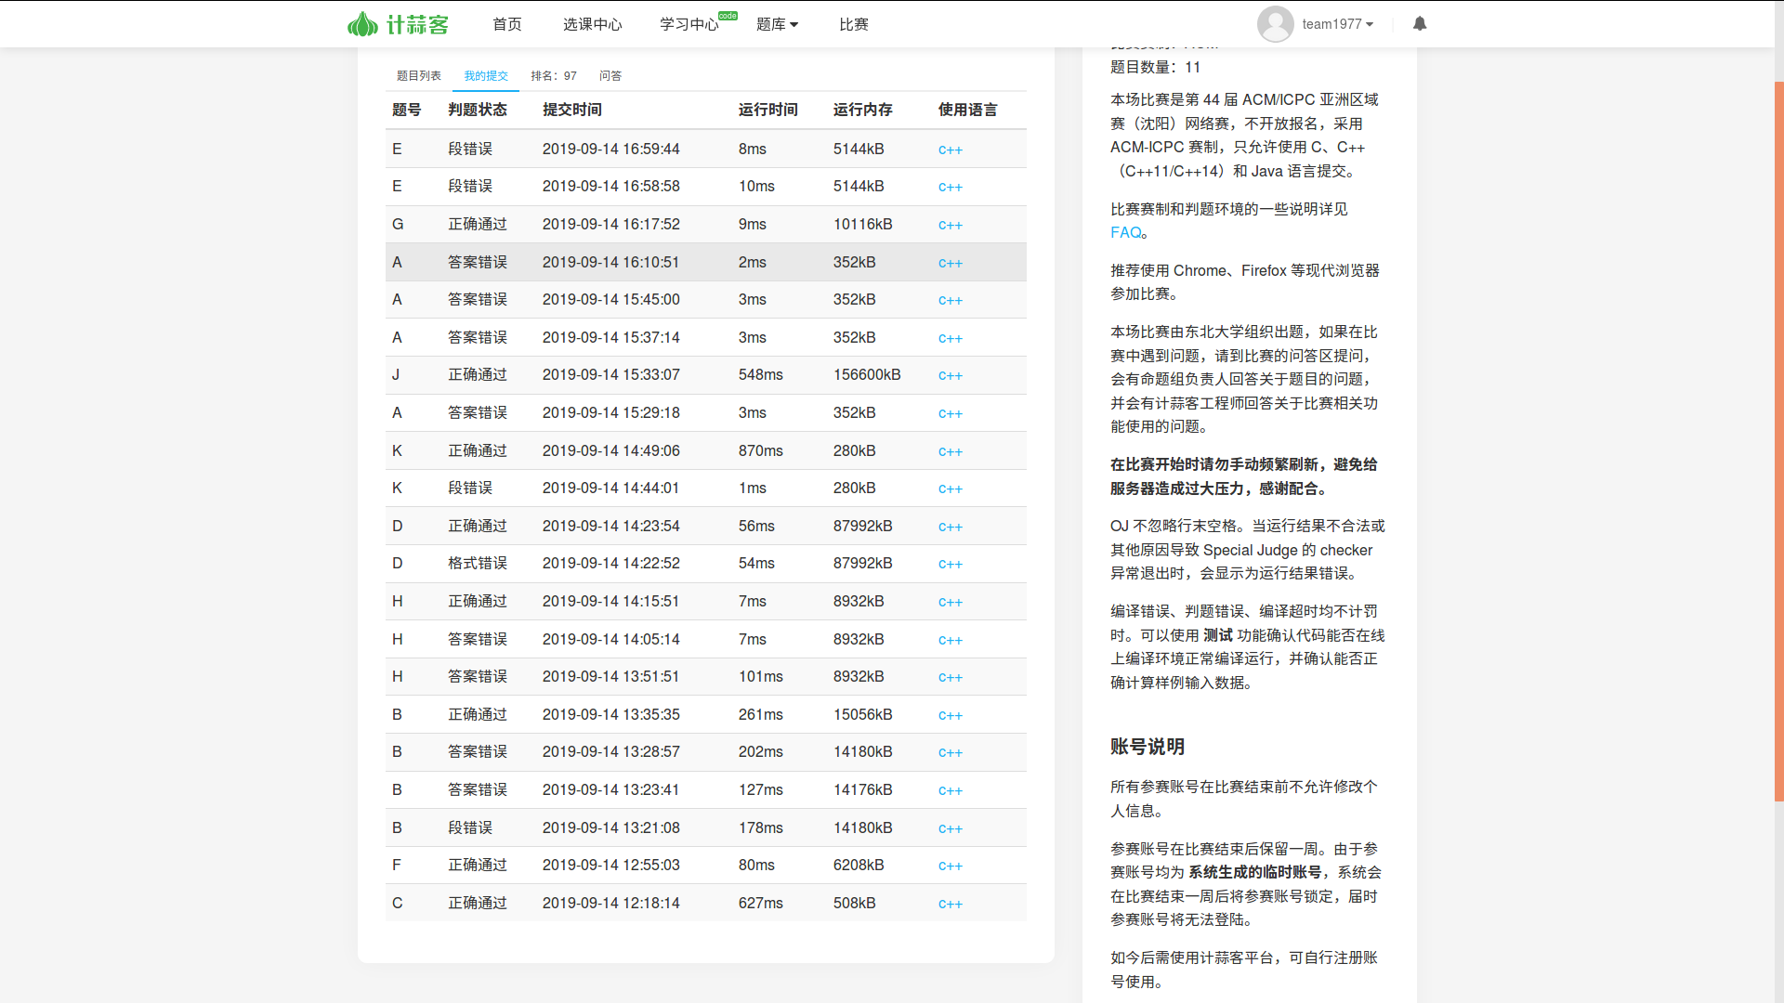Switch to the 题目列表 tab
The image size is (1784, 1003).
pos(419,75)
